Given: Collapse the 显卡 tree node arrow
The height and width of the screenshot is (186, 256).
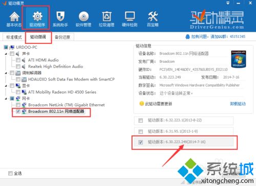Looking at the screenshot, I should [6, 86].
